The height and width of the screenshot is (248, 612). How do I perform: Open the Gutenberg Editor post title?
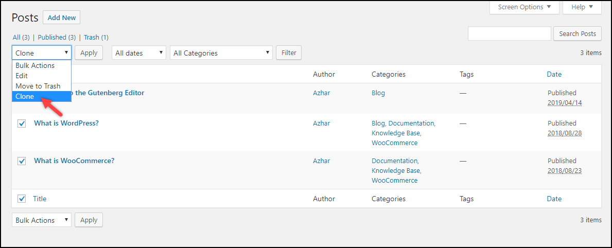coord(108,93)
